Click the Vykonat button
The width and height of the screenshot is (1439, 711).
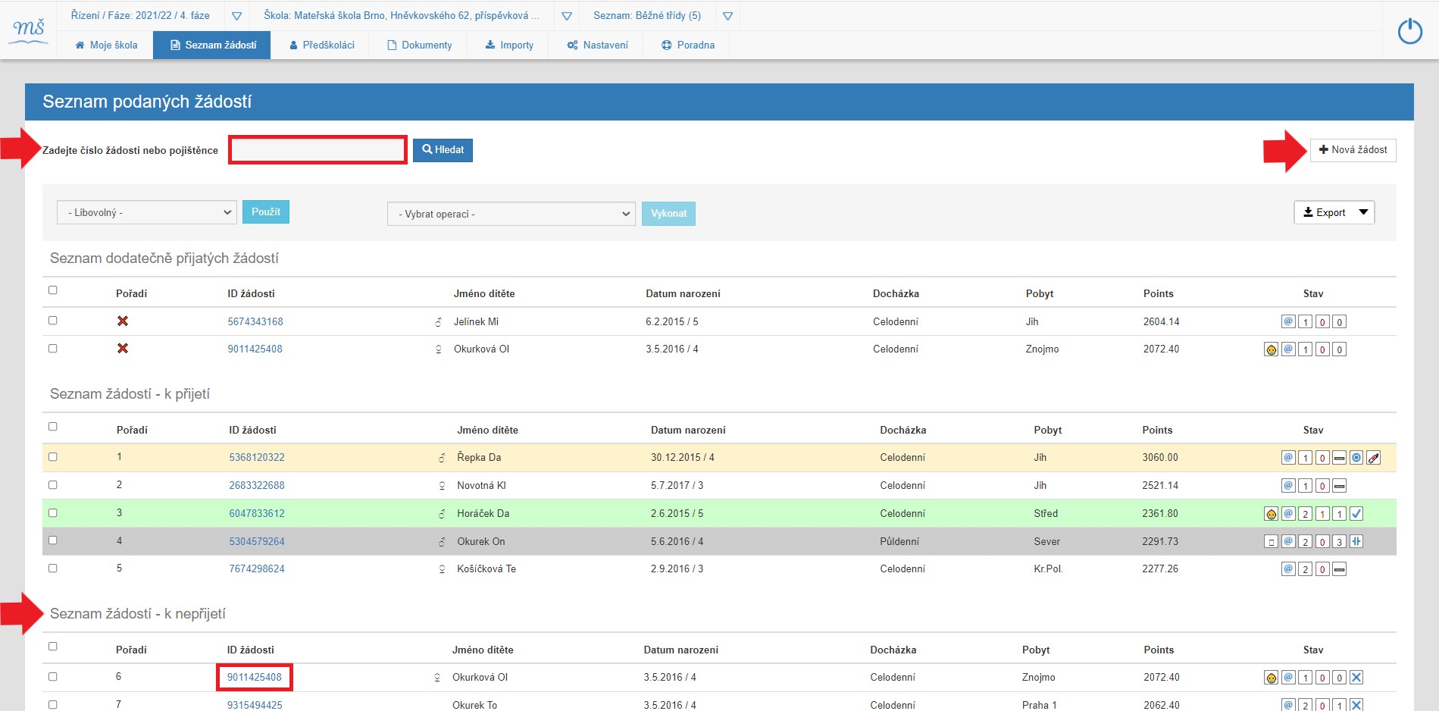pos(668,214)
